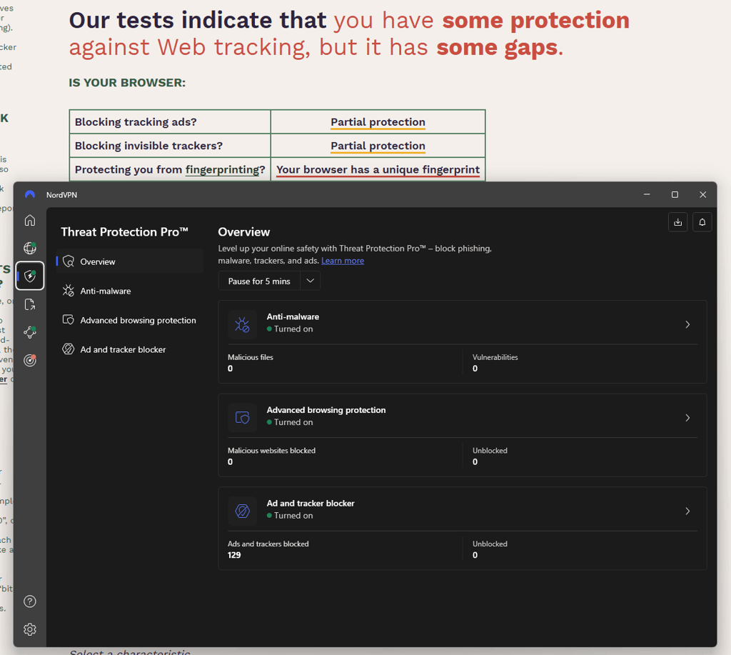The height and width of the screenshot is (655, 731).
Task: Select Anti-malware in the left menu
Action: [x=130, y=291]
